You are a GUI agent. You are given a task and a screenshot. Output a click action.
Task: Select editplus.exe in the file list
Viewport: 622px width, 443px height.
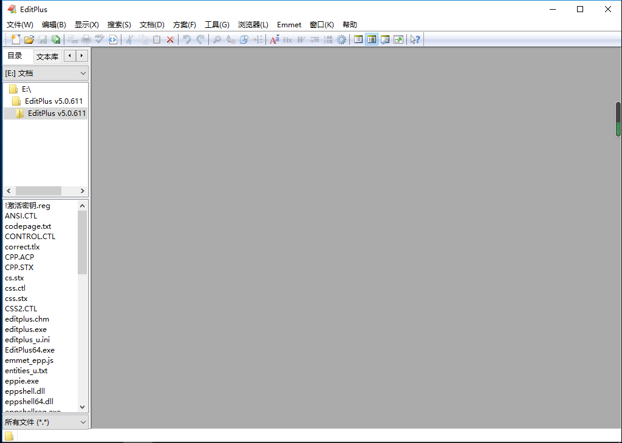click(26, 329)
